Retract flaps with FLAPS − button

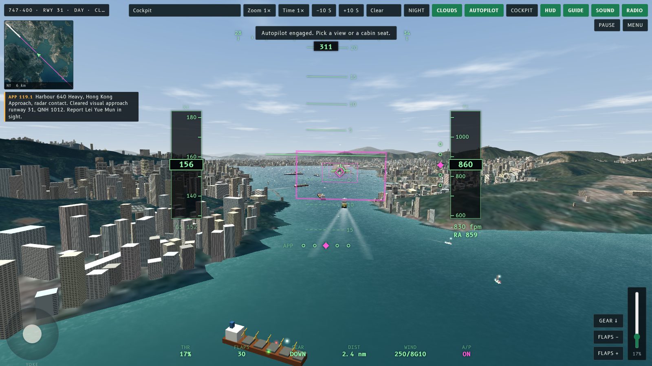tap(608, 337)
